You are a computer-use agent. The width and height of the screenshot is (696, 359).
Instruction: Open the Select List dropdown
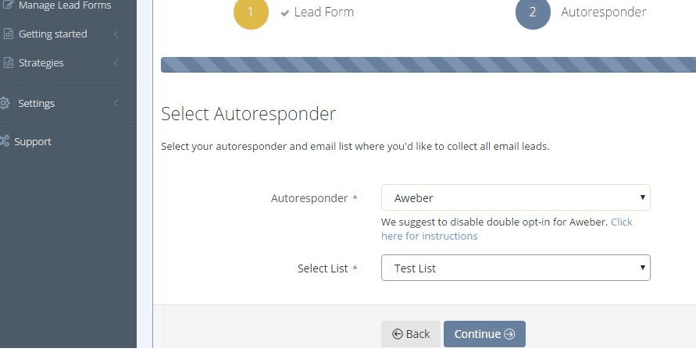tap(516, 268)
